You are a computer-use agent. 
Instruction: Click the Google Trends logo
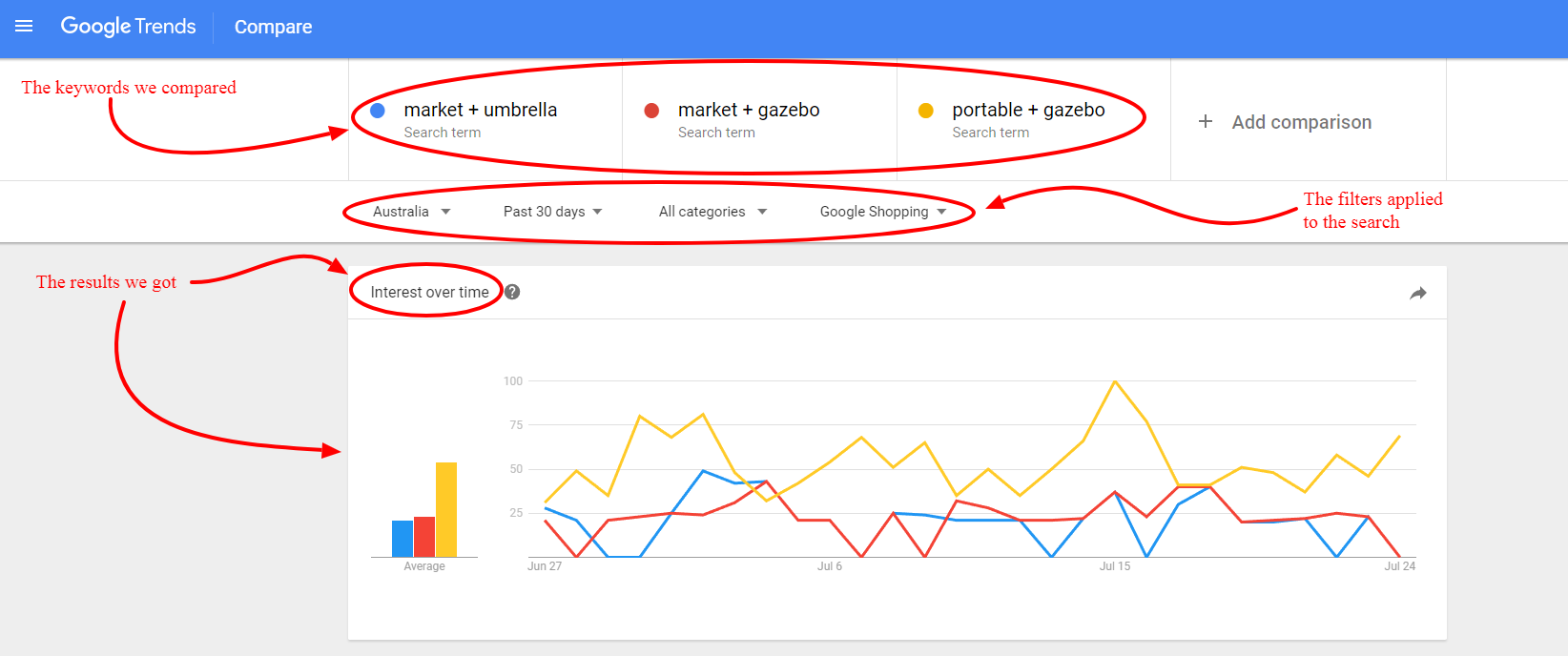[128, 27]
